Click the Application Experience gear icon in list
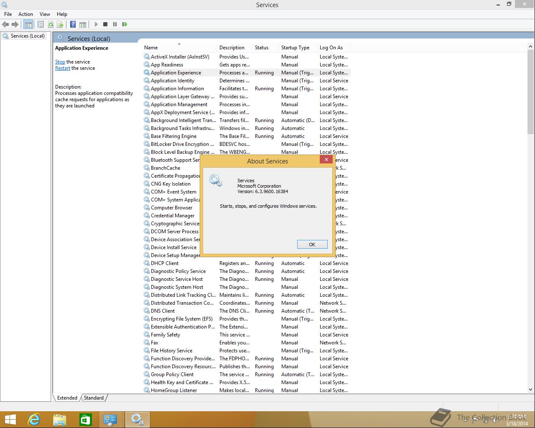 [x=146, y=73]
